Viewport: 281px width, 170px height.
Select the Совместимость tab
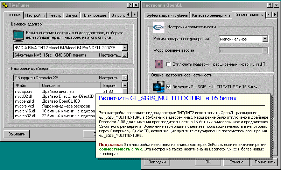[x=248, y=15]
